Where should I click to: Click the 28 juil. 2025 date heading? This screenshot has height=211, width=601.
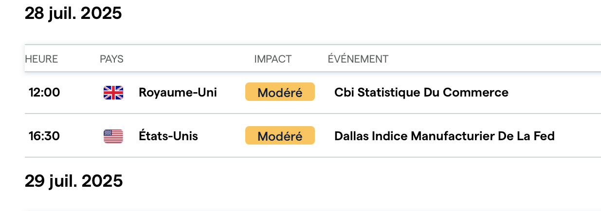tap(73, 14)
